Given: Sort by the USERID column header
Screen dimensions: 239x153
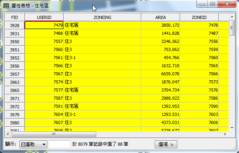Looking at the screenshot, I should coord(44,17).
